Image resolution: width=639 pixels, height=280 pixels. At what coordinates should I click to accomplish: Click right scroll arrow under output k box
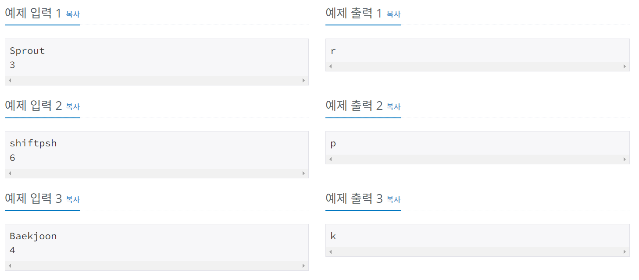click(x=625, y=252)
